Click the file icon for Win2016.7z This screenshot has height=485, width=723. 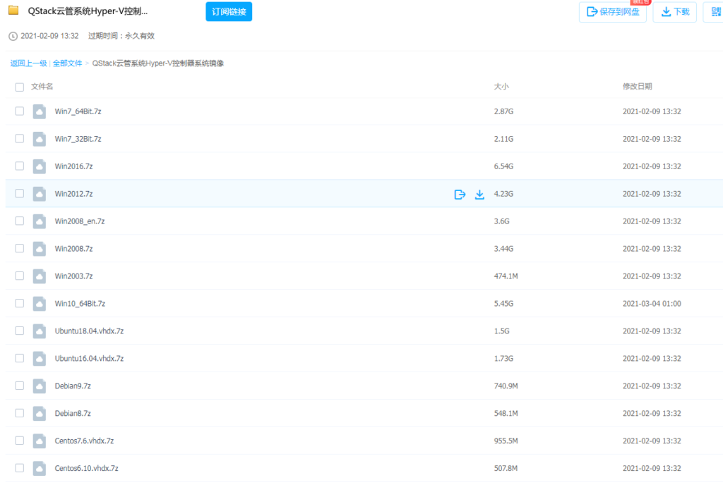pyautogui.click(x=40, y=166)
